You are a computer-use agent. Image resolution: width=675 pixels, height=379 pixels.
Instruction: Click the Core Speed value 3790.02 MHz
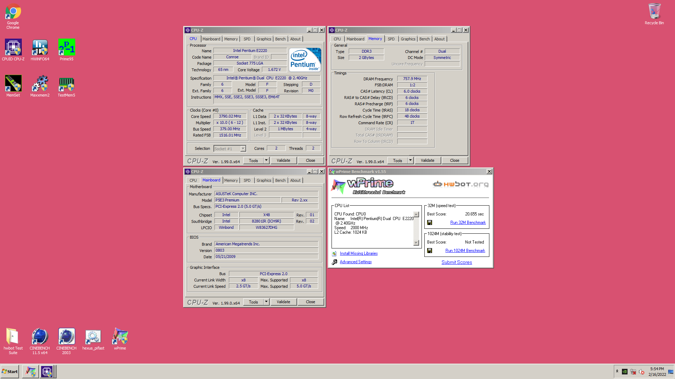pyautogui.click(x=230, y=116)
